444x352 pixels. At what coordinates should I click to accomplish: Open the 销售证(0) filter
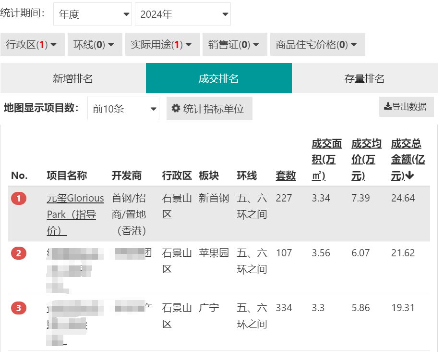point(235,44)
